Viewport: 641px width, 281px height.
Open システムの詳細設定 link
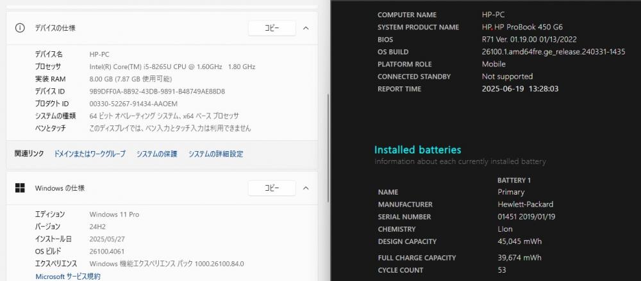(216, 154)
